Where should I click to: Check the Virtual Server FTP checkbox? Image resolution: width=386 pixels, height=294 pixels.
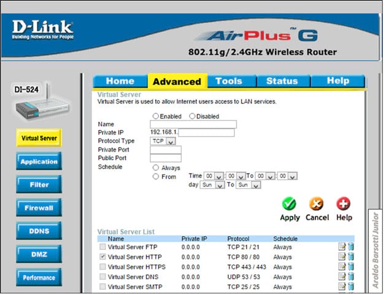pos(102,247)
